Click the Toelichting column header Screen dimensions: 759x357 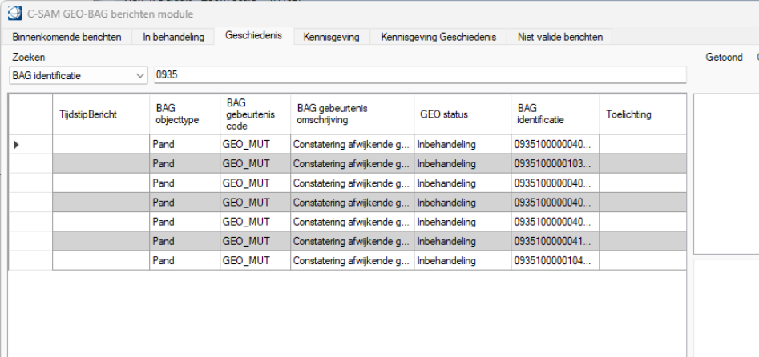pyautogui.click(x=643, y=114)
